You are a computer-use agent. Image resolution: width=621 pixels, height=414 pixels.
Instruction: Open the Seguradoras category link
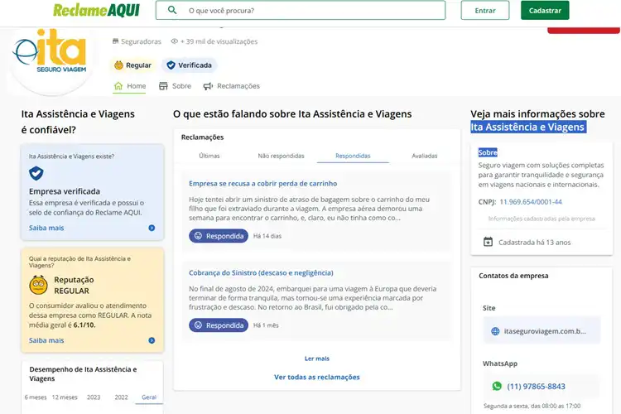pyautogui.click(x=141, y=41)
